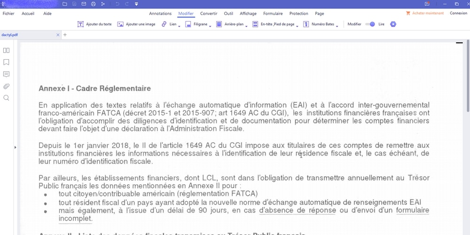The height and width of the screenshot is (235, 470).
Task: Expand the Filigrane dropdown arrow
Action: [x=210, y=26]
